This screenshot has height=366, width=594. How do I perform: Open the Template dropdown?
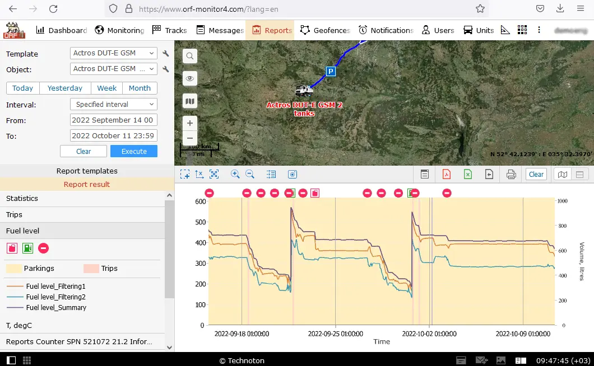pyautogui.click(x=113, y=53)
